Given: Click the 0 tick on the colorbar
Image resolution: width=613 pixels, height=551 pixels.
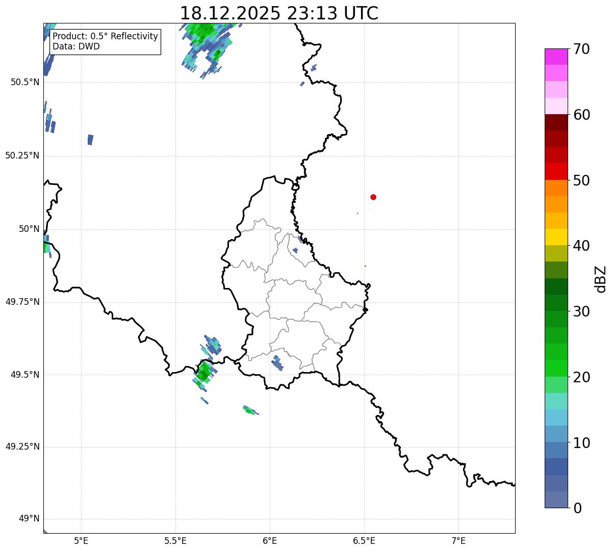Looking at the screenshot, I should coord(577,508).
